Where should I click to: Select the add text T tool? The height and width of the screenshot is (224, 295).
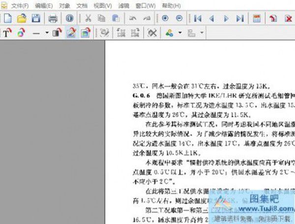pos(7,33)
